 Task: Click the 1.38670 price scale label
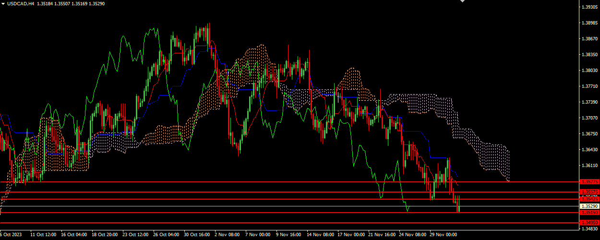[x=589, y=39]
